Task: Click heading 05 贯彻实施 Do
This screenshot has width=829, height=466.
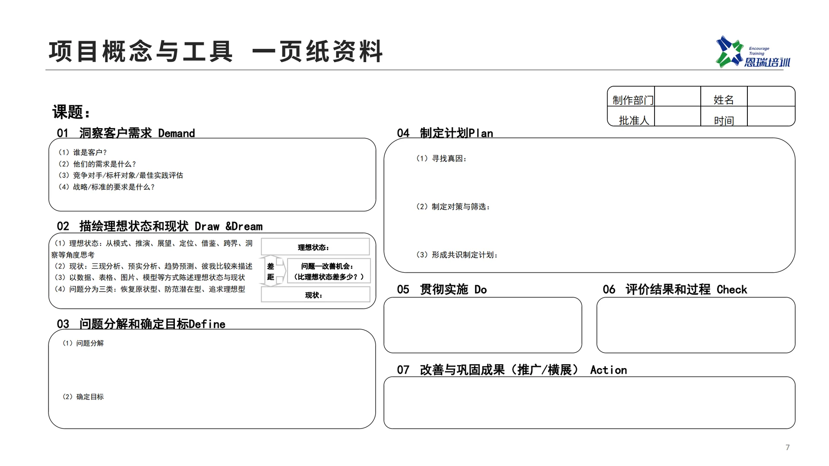Action: 442,290
